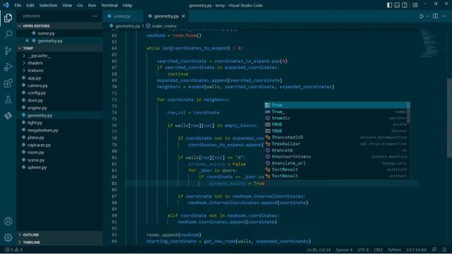Screen dimensions: 452x254
Task: Expand the __pycache__ folder
Action: pyautogui.click(x=59, y=56)
